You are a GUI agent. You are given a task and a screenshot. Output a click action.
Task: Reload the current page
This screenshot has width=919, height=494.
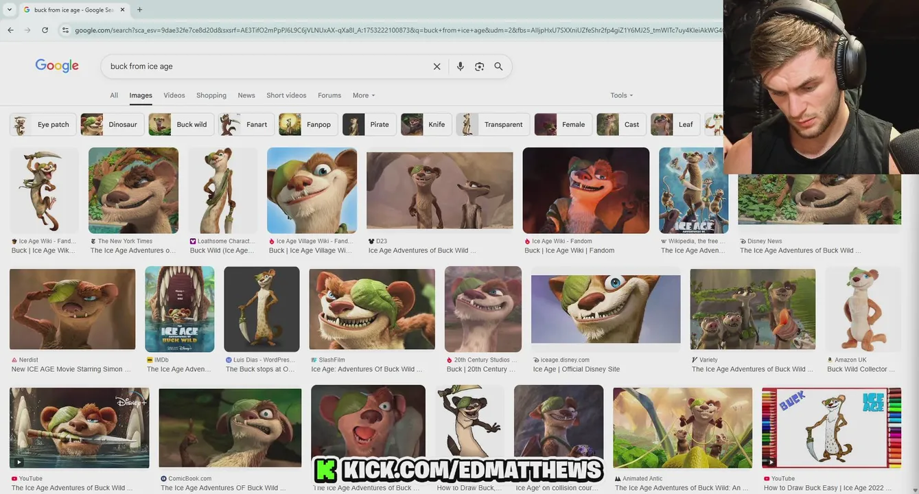point(45,30)
